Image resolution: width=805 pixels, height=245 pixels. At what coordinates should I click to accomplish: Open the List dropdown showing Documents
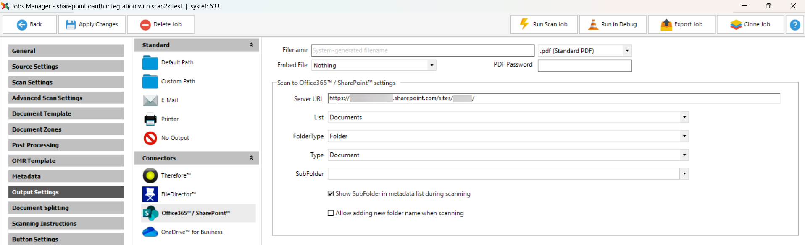(x=684, y=117)
